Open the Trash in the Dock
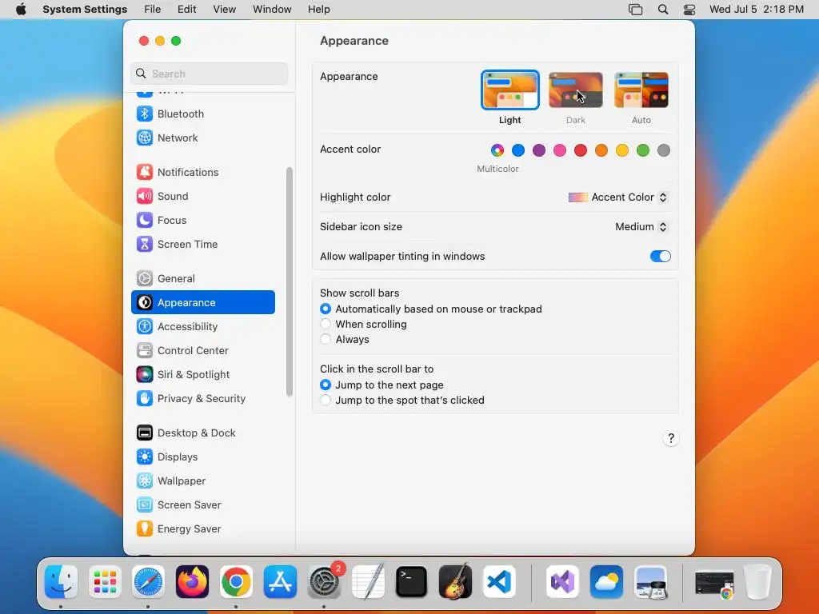The image size is (819, 614). point(758,582)
